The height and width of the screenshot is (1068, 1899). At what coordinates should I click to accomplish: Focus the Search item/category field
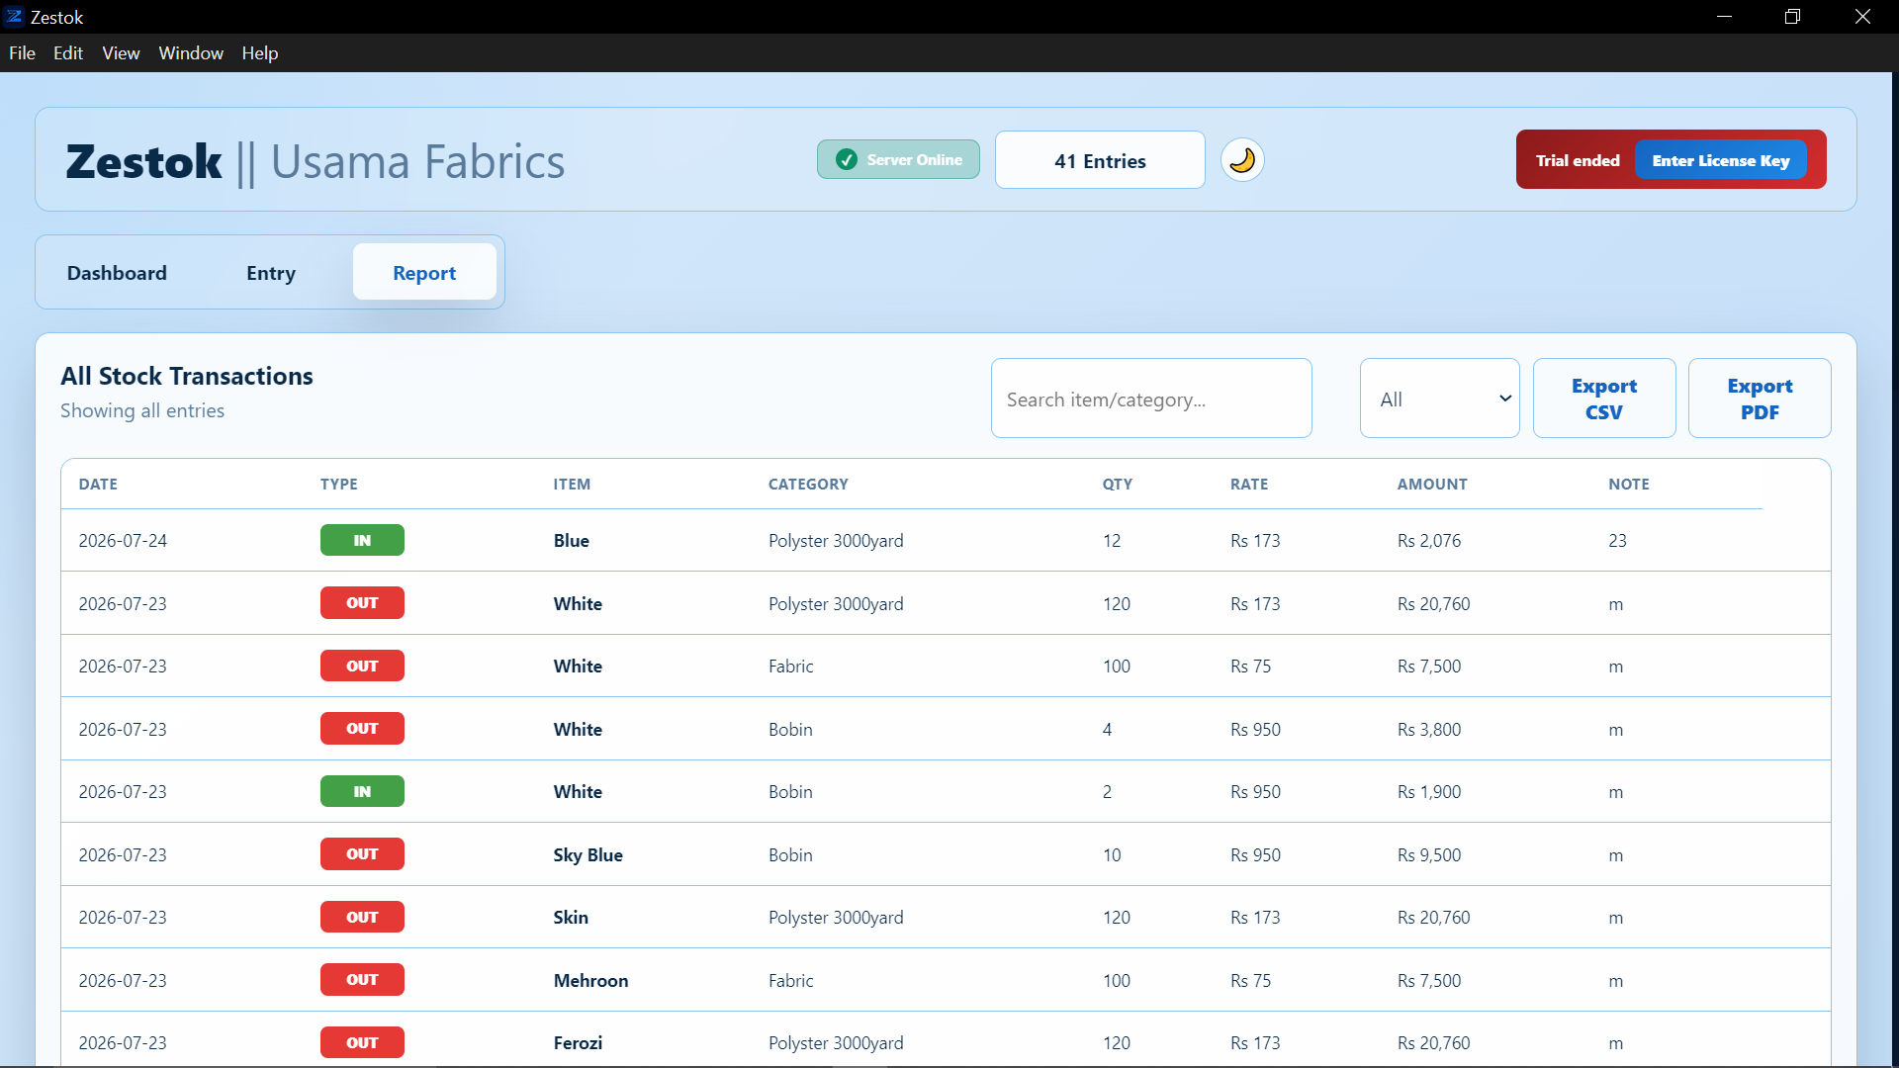[1151, 399]
